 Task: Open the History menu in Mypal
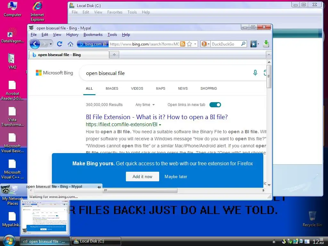(x=72, y=35)
